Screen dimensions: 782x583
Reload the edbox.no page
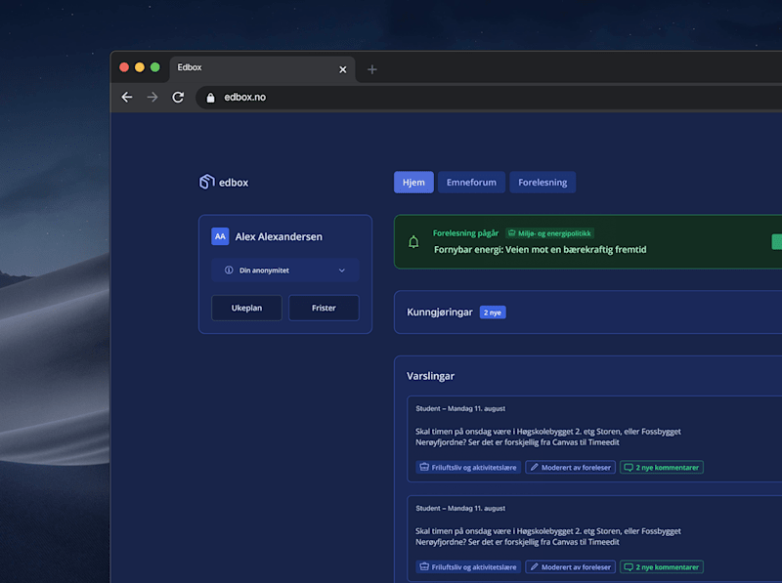(x=178, y=98)
